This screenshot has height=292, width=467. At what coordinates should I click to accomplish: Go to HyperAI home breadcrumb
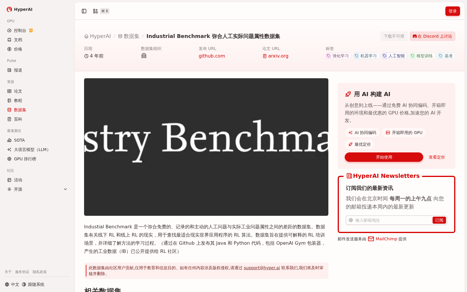click(x=97, y=36)
